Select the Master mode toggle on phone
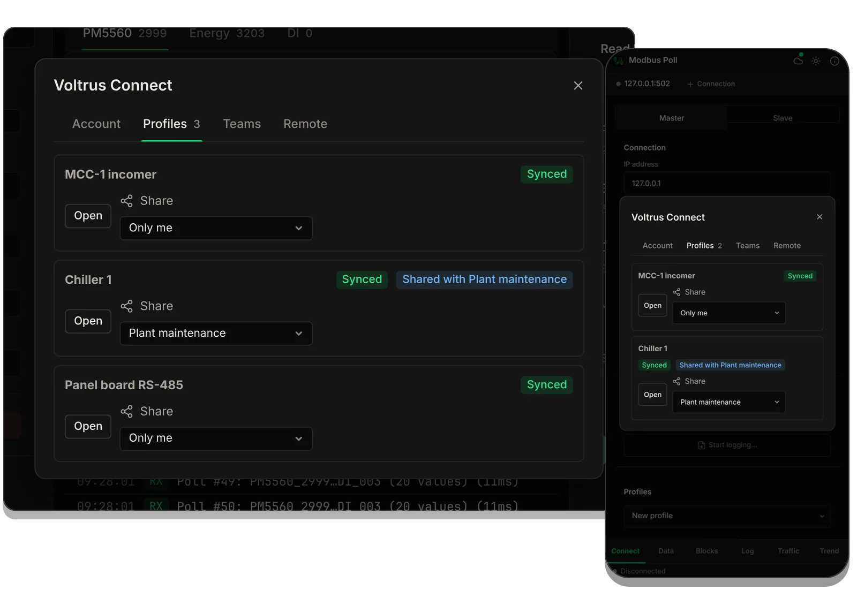This screenshot has width=857, height=605. click(672, 118)
